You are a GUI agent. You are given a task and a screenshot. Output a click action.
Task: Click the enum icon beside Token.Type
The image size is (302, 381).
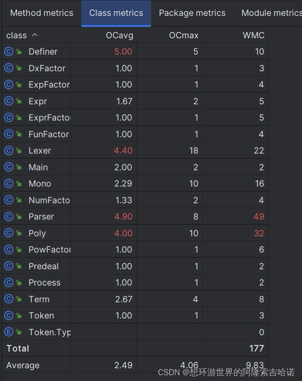(9, 332)
